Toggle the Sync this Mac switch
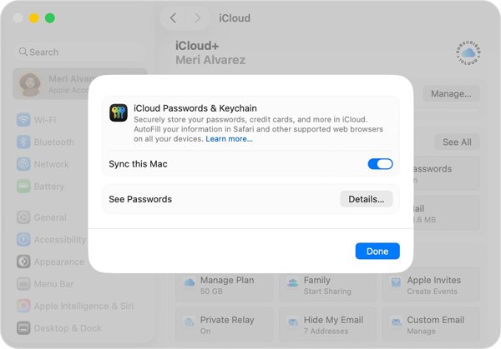The image size is (501, 349). (x=380, y=164)
